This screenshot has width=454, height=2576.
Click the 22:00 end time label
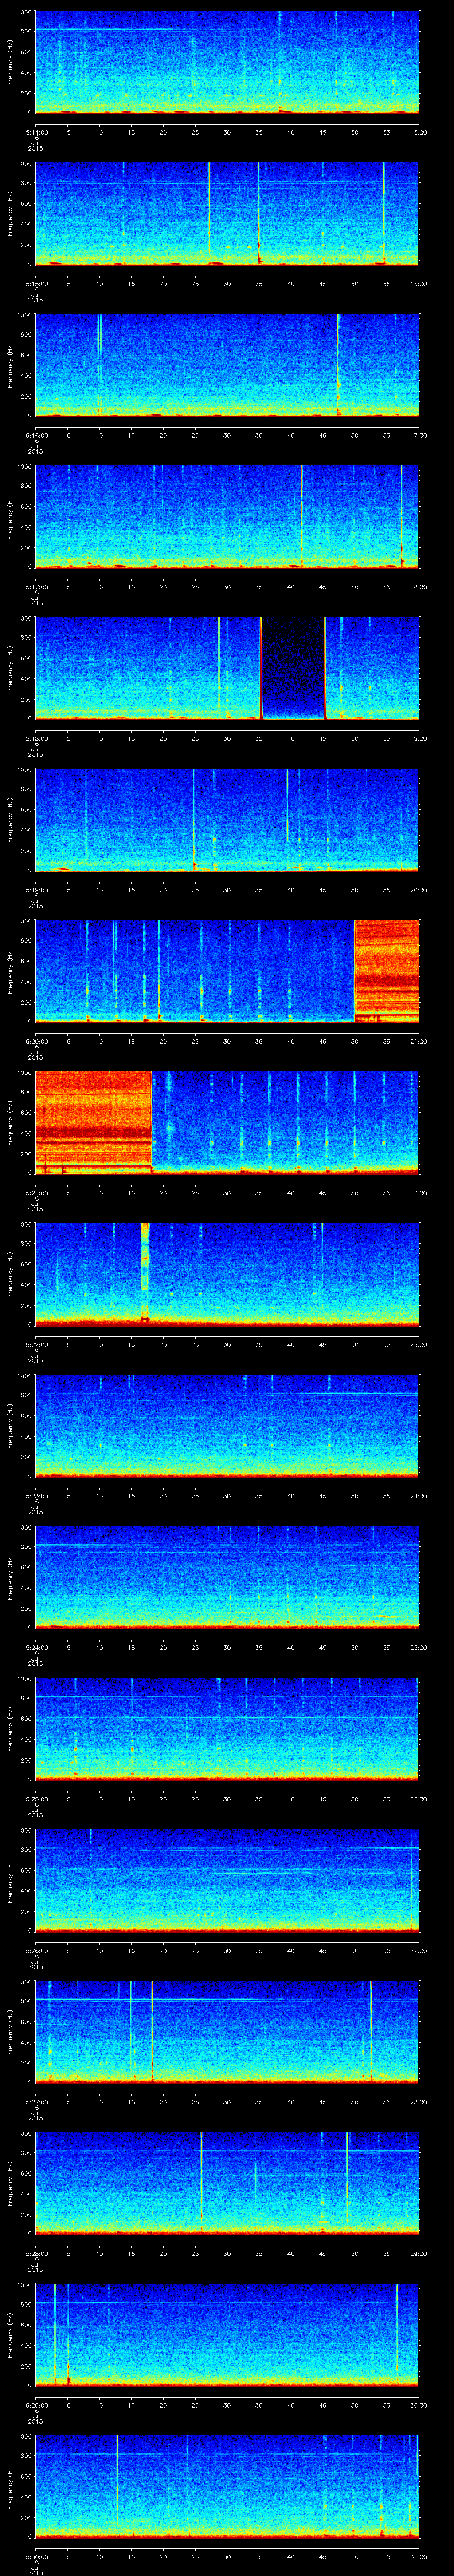(x=418, y=1193)
